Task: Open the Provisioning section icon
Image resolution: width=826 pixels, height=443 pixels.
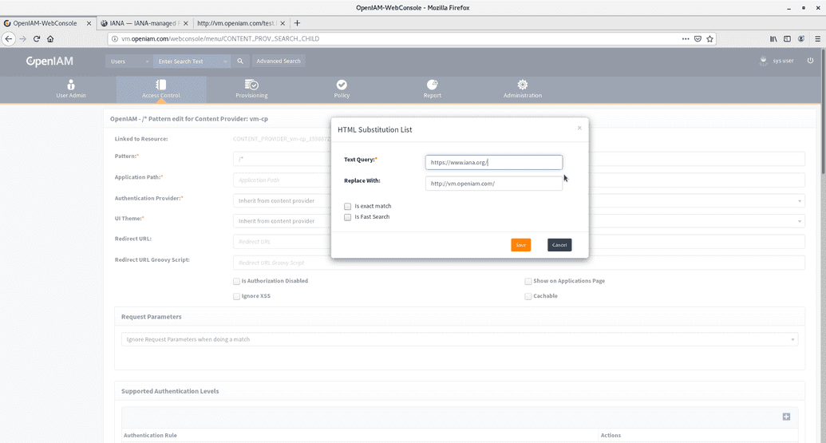Action: [251, 85]
